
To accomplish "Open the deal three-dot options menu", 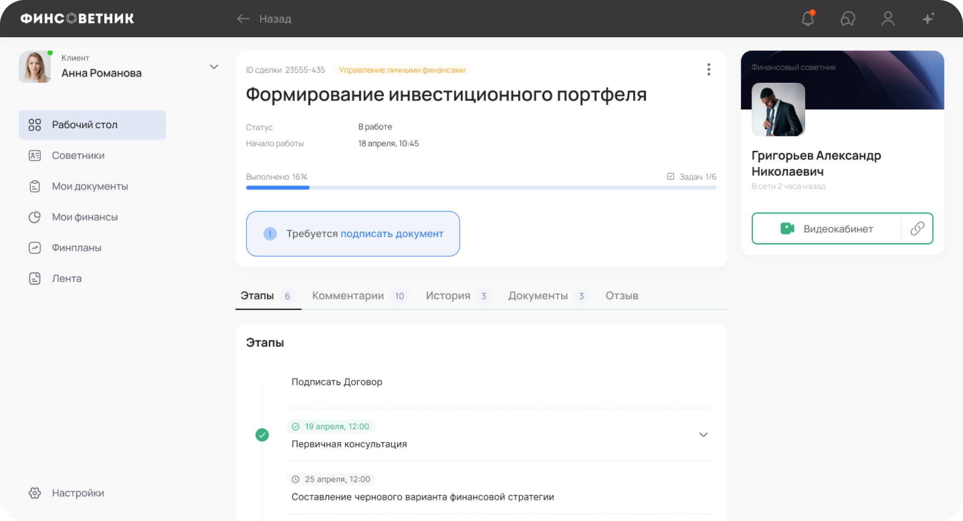I will (x=709, y=69).
